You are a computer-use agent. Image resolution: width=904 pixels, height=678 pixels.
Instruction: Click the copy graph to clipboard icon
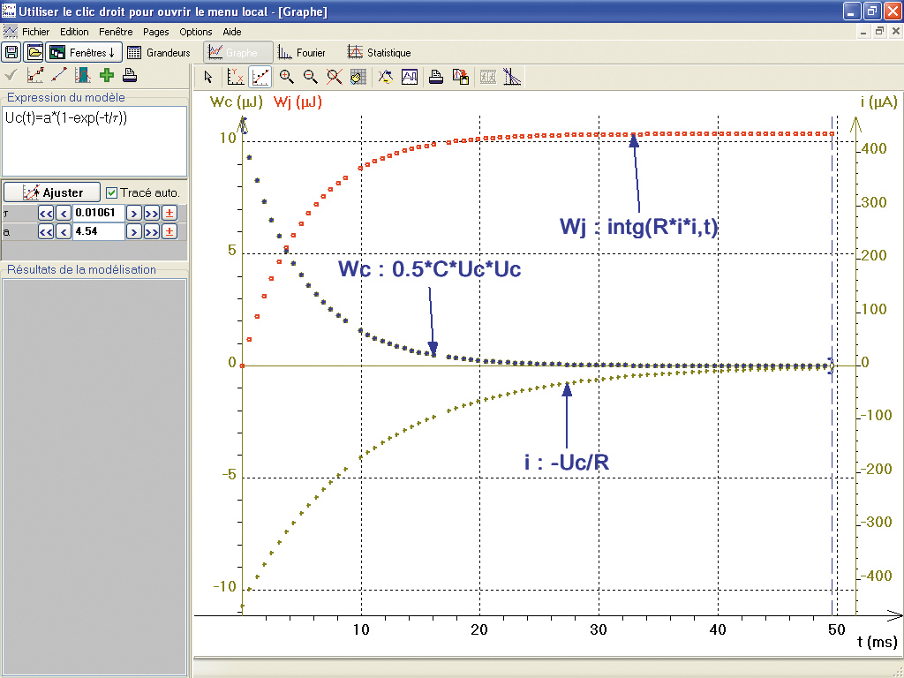[461, 77]
